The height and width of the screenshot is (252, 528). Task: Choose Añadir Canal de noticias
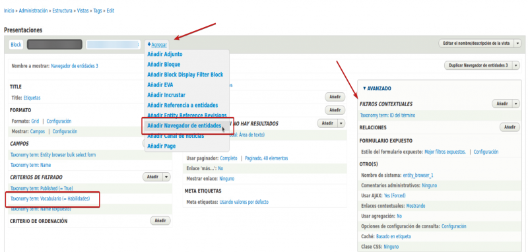point(176,136)
